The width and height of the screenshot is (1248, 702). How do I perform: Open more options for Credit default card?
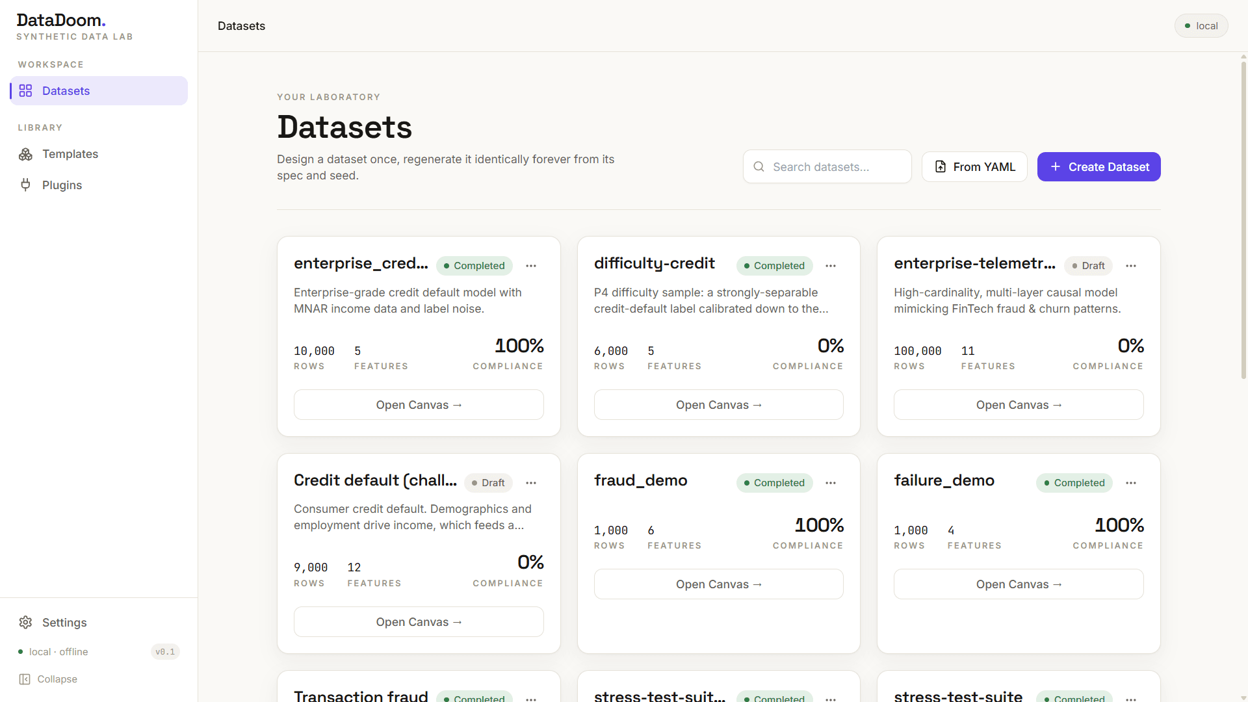tap(531, 483)
